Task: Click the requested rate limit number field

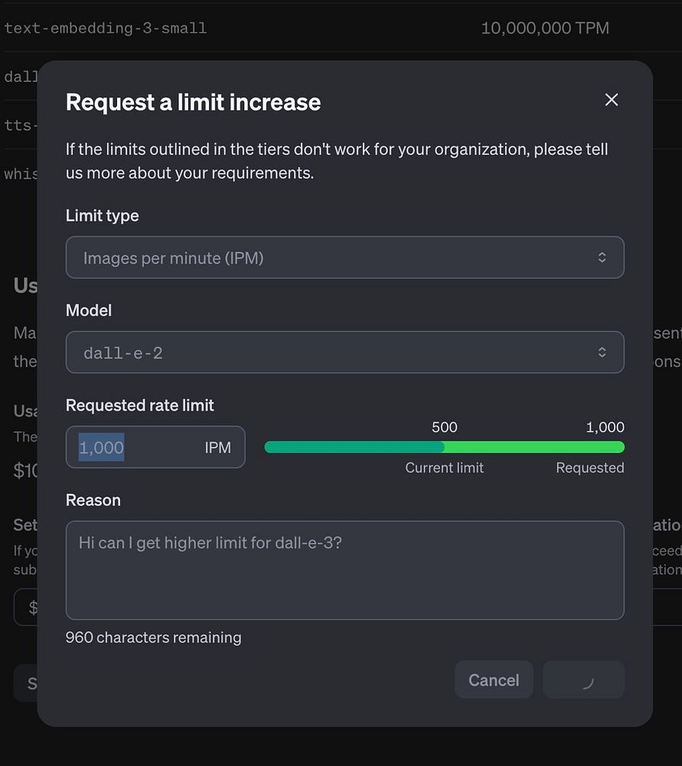Action: 130,447
